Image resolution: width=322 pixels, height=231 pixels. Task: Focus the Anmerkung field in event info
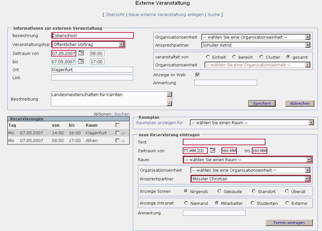tap(226, 83)
